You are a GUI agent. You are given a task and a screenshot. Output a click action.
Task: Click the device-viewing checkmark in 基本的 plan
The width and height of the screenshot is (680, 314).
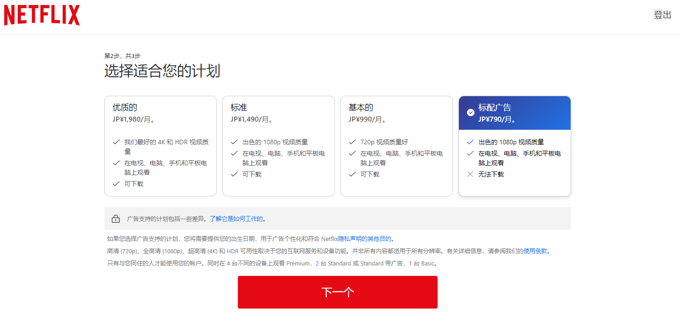[x=352, y=153]
